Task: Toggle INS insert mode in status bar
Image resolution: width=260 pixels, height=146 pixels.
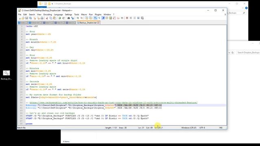Action: click(221, 128)
